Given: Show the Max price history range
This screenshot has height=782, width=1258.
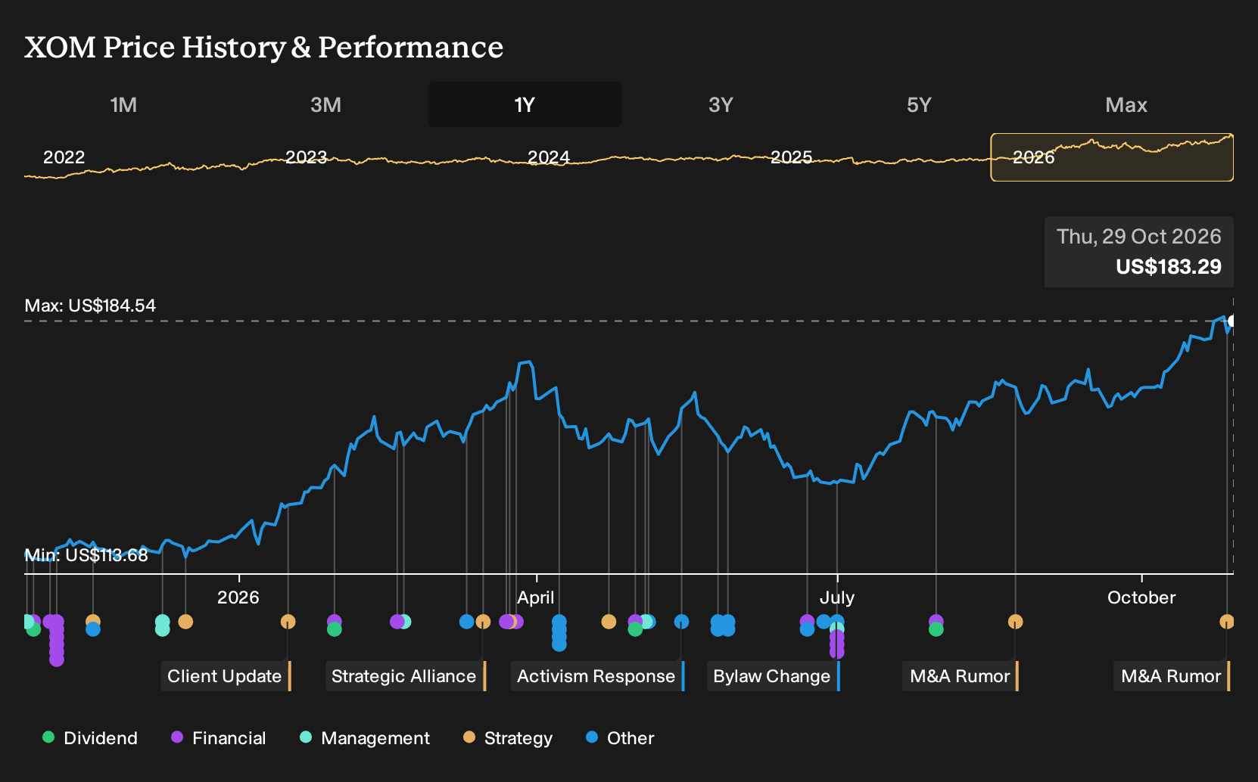Looking at the screenshot, I should tap(1126, 104).
